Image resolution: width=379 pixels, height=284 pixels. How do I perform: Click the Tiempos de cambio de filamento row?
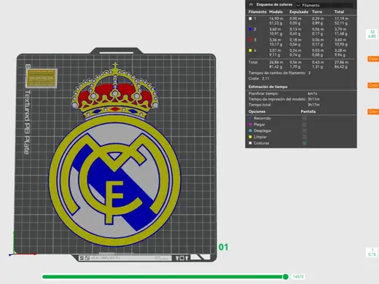click(x=279, y=73)
